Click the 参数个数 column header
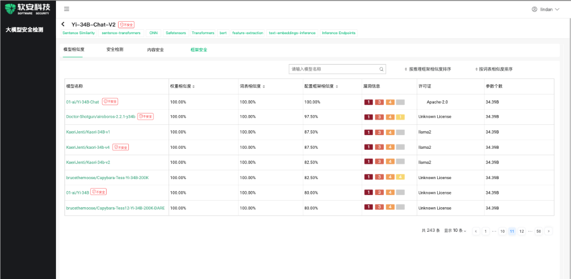571x279 pixels. [x=494, y=86]
